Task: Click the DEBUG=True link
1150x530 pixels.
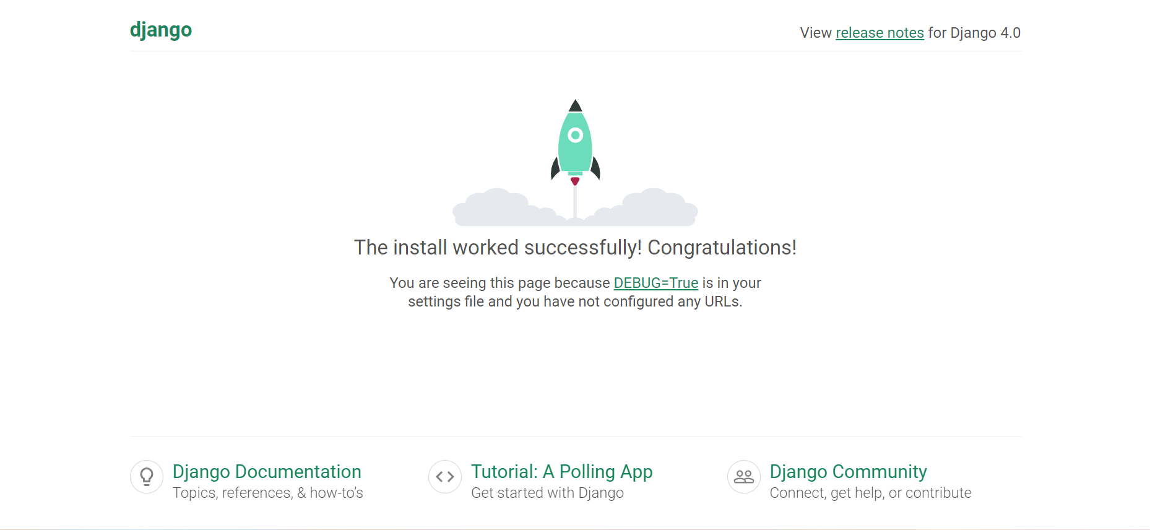Action: pyautogui.click(x=655, y=283)
